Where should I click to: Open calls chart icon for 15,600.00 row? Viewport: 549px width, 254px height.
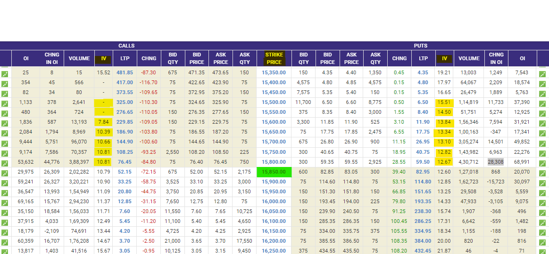5,124
